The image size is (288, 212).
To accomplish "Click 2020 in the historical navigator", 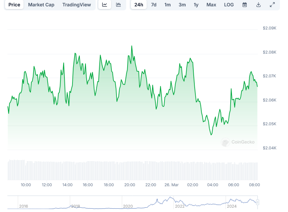I will click(x=128, y=206).
